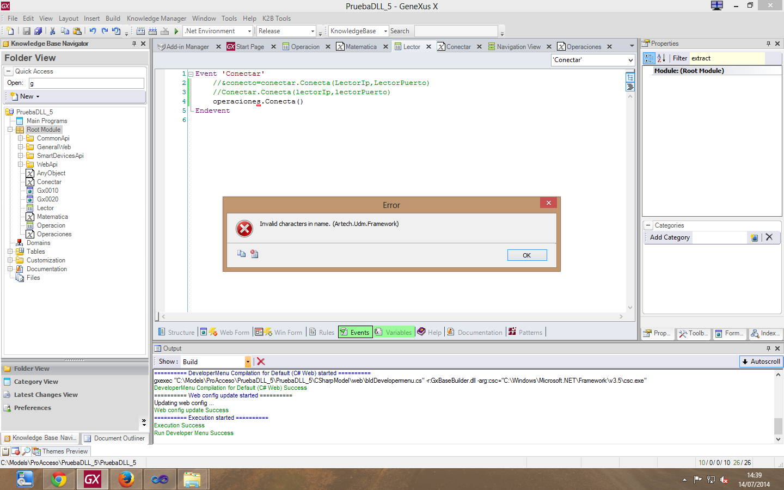Click the add category icon beside Add Category

click(755, 237)
